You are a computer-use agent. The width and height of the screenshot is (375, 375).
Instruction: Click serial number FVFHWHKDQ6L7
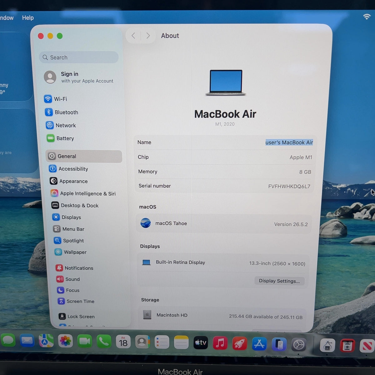tap(289, 186)
